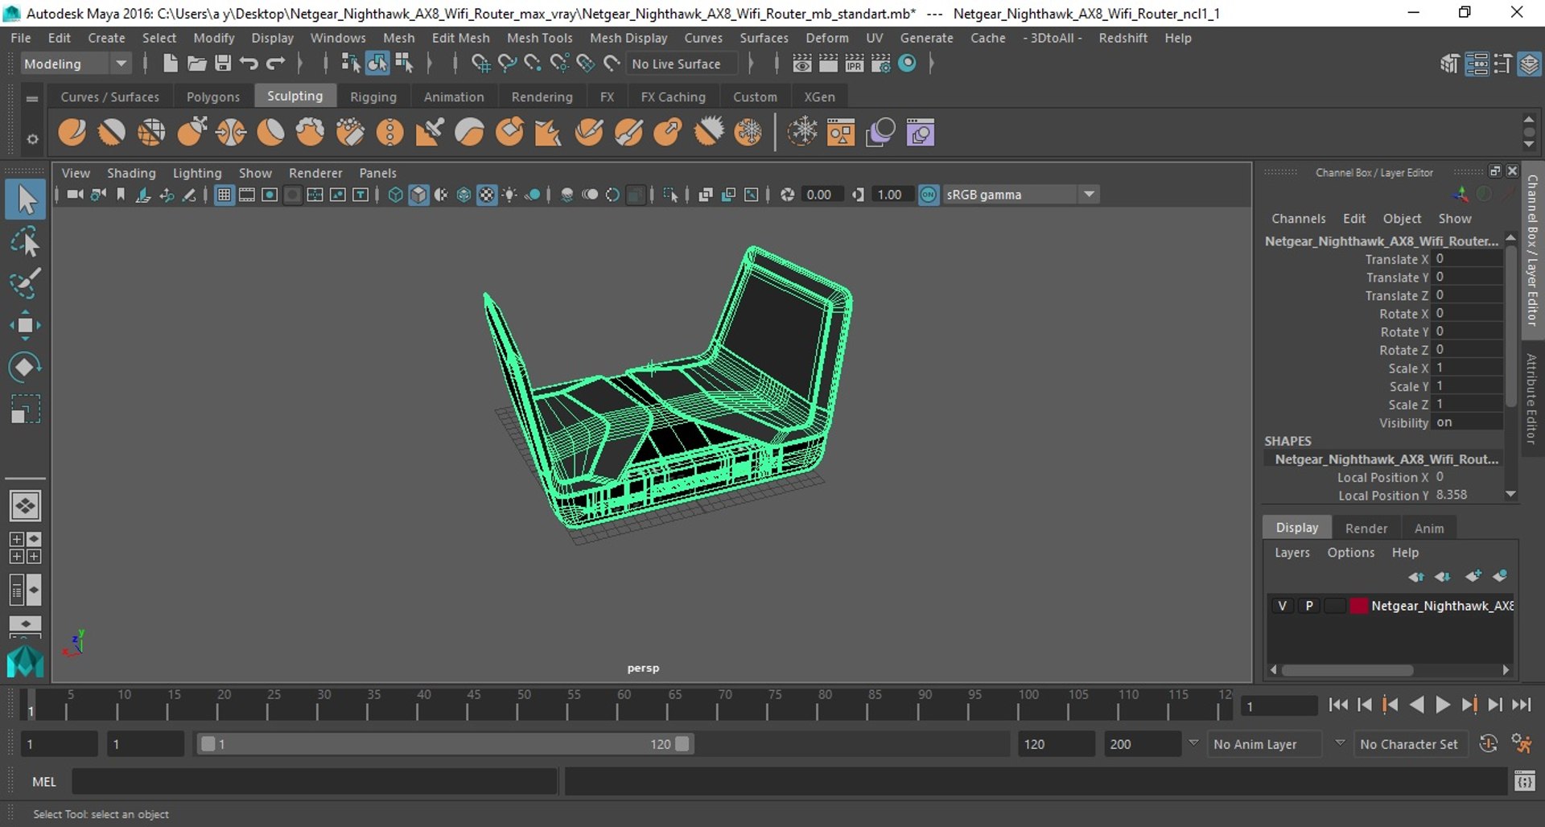This screenshot has height=827, width=1545.
Task: Activate the Scale tool
Action: [x=25, y=409]
